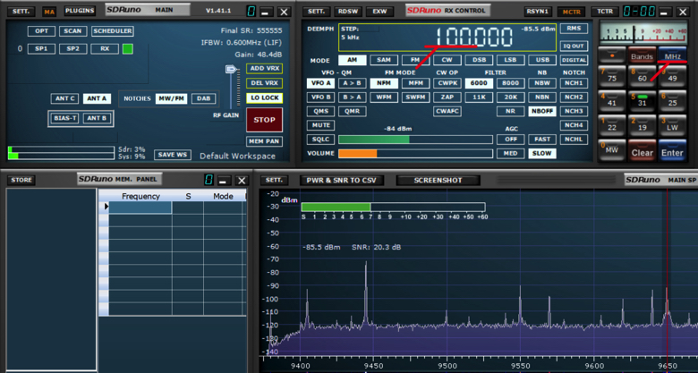Click the red Clear keypad button
The width and height of the screenshot is (698, 373).
642,150
